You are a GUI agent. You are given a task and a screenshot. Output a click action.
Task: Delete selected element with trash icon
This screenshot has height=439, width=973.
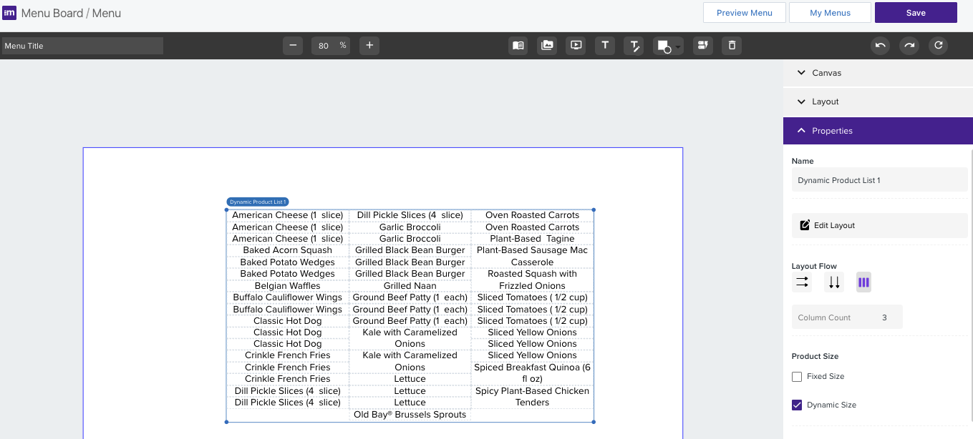(x=732, y=46)
